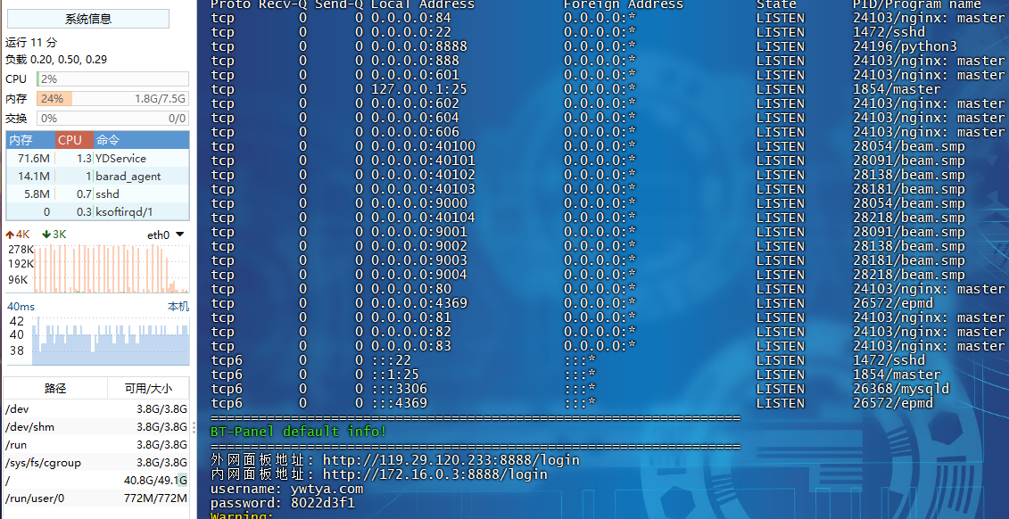Select the YDService process row
The width and height of the screenshot is (1009, 519).
98,158
